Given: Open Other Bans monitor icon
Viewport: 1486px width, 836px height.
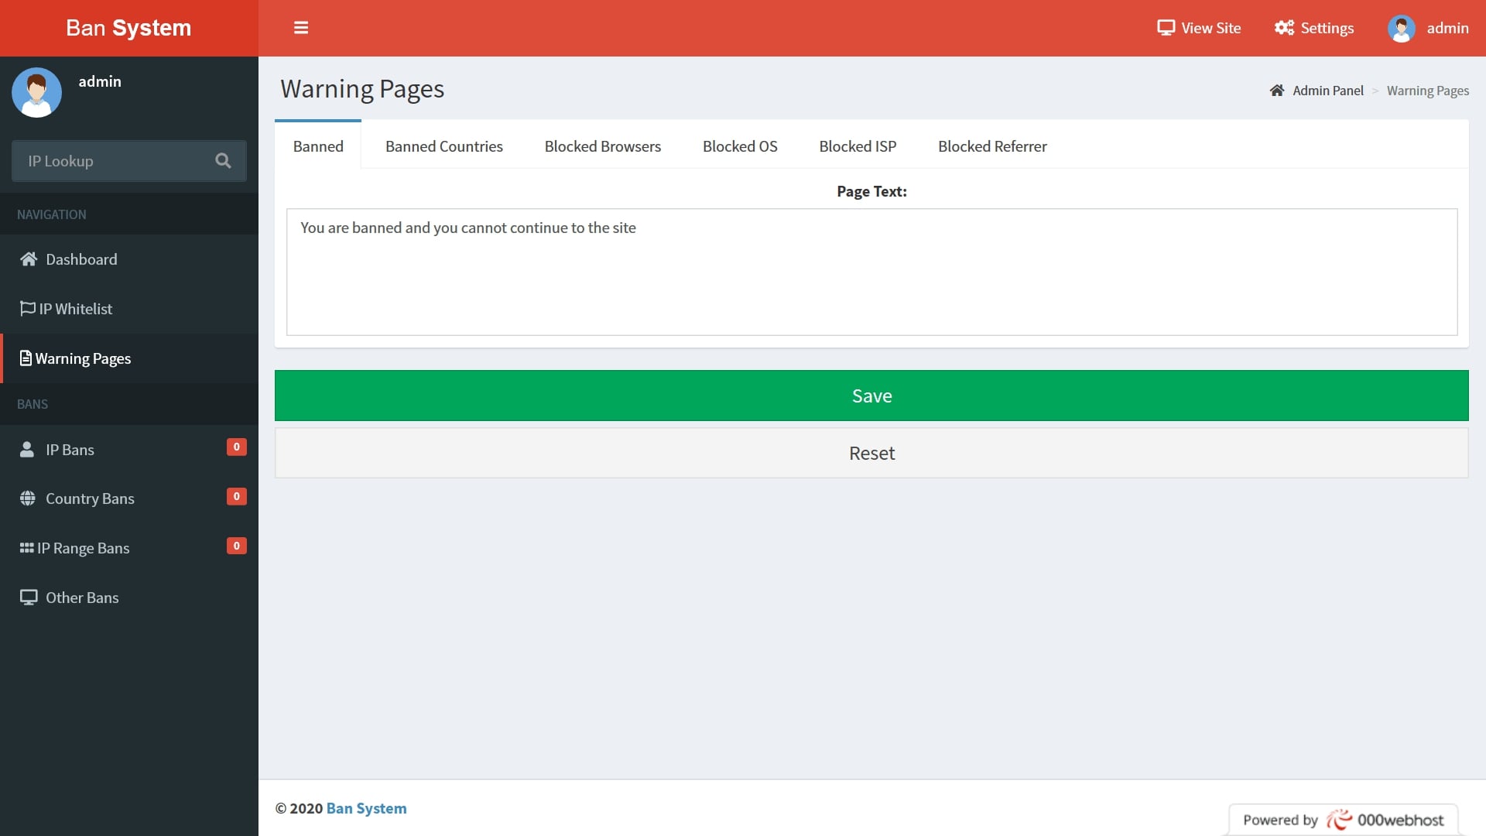Looking at the screenshot, I should (29, 597).
